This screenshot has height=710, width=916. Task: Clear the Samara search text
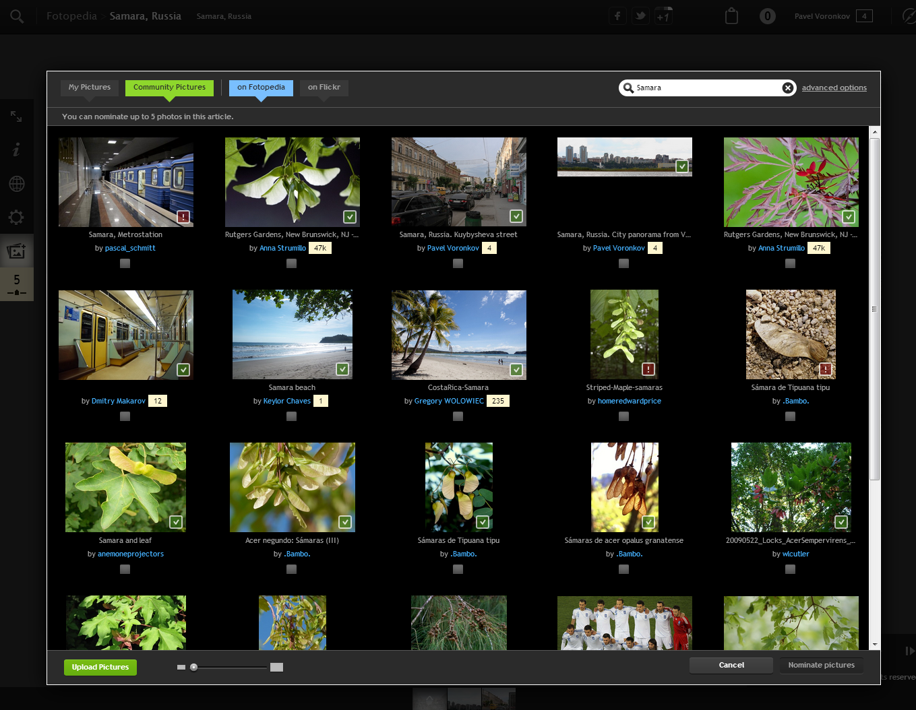(x=787, y=88)
